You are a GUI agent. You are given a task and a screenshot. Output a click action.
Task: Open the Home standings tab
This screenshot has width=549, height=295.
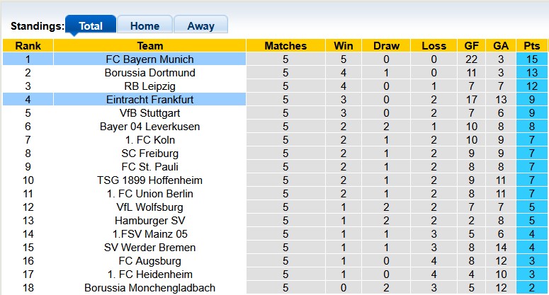145,26
